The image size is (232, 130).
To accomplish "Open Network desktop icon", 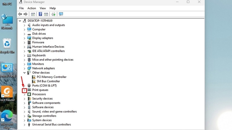I will 7,22.
